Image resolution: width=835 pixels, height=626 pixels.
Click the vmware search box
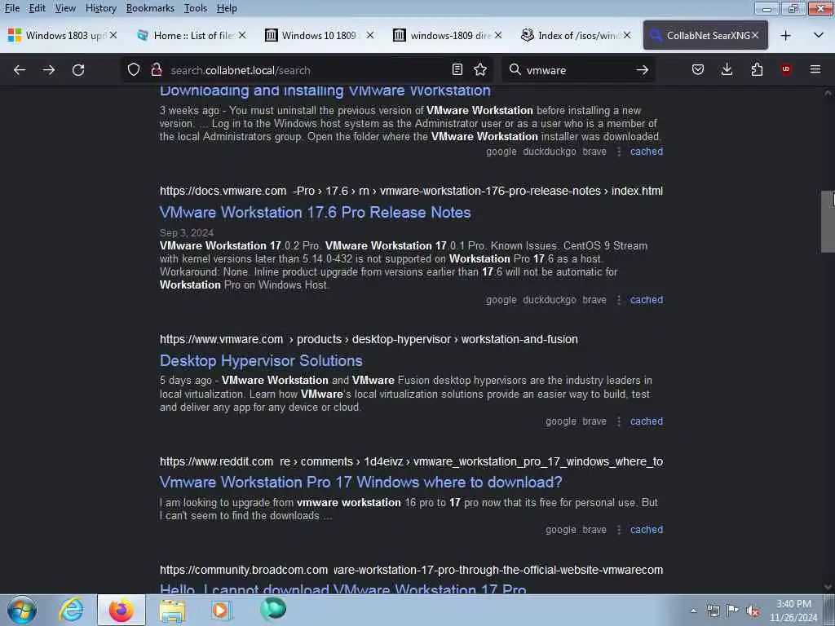tap(577, 70)
